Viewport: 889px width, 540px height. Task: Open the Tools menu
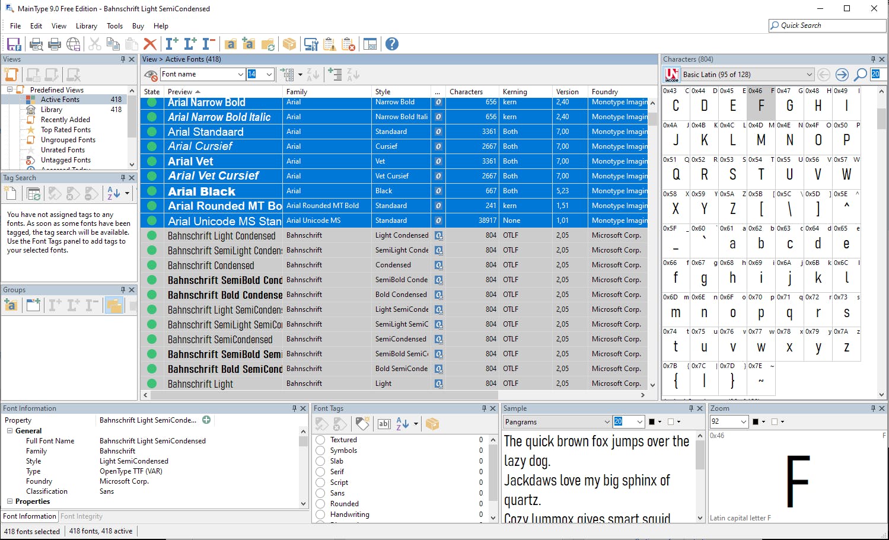(x=114, y=26)
